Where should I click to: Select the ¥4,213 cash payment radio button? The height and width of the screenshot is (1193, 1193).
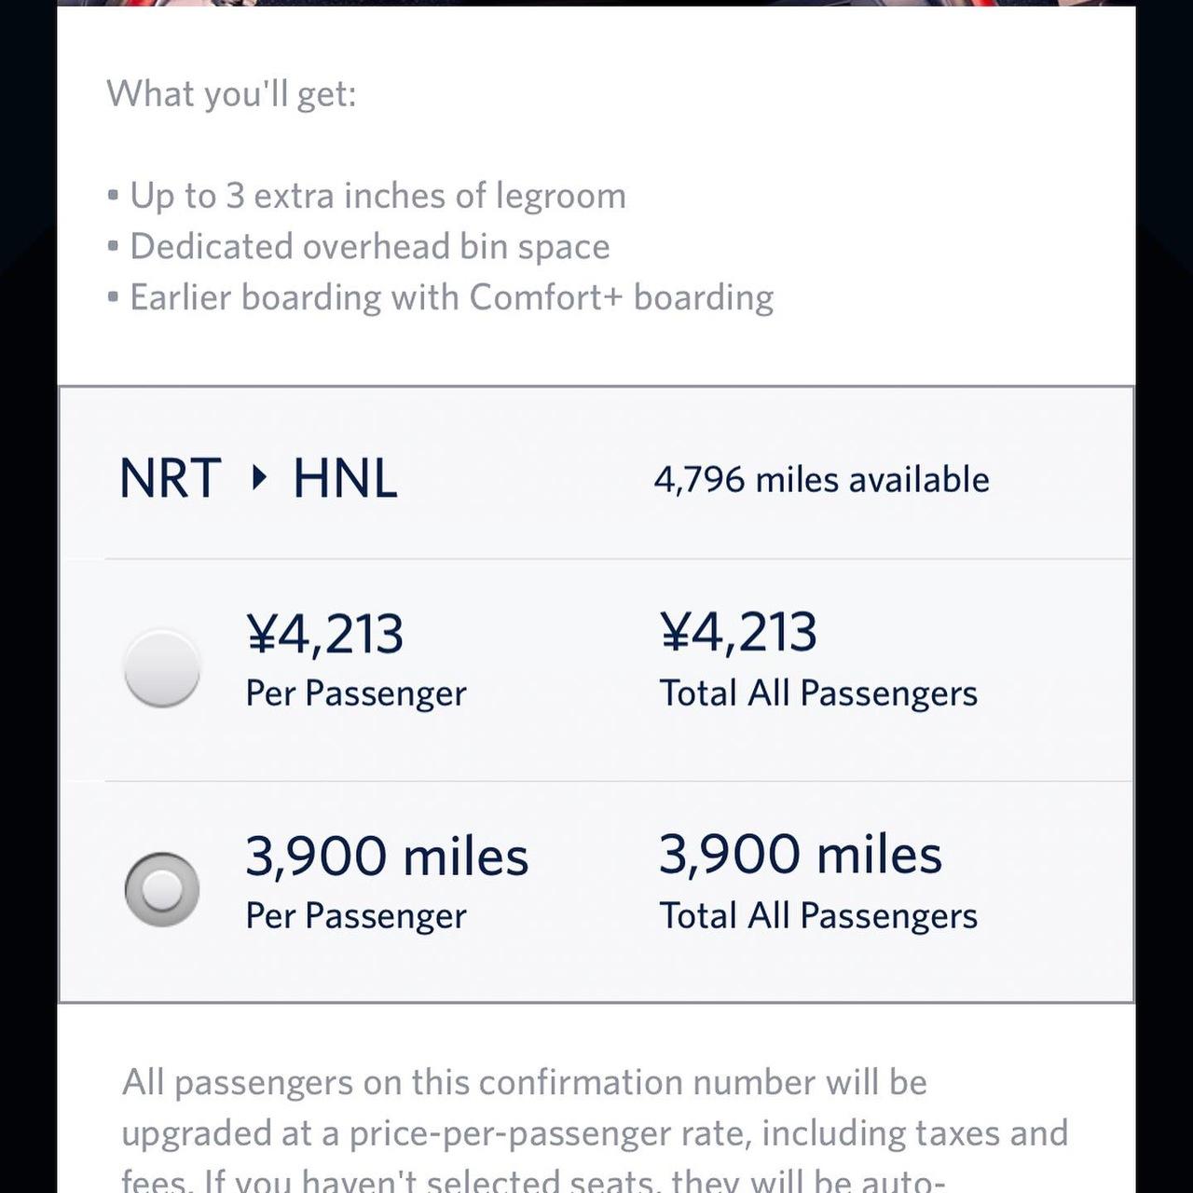[x=162, y=668]
